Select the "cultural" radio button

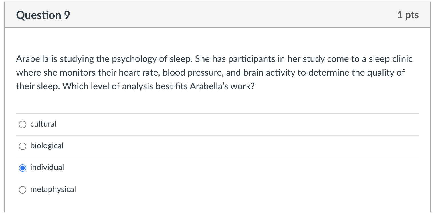[22, 124]
